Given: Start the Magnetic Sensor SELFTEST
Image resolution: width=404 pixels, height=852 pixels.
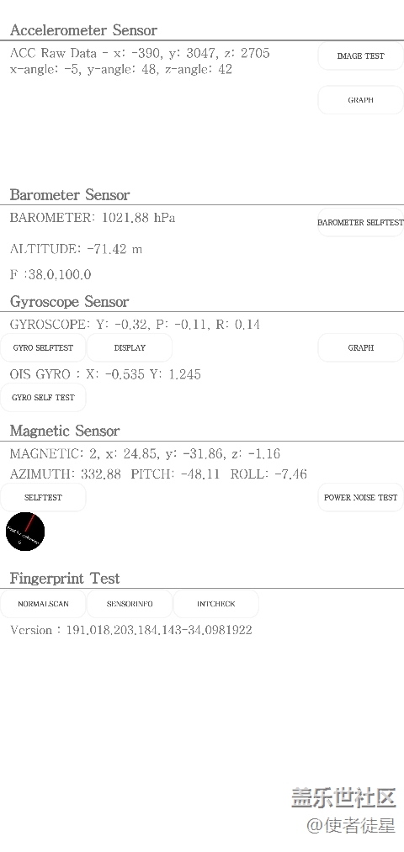Looking at the screenshot, I should (43, 497).
